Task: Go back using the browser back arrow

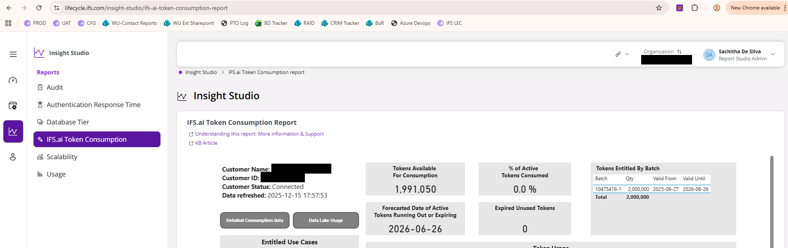Action: (x=9, y=8)
